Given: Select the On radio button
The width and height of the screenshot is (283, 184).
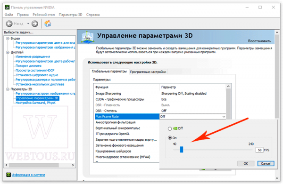Looking at the screenshot, I should [x=170, y=138].
